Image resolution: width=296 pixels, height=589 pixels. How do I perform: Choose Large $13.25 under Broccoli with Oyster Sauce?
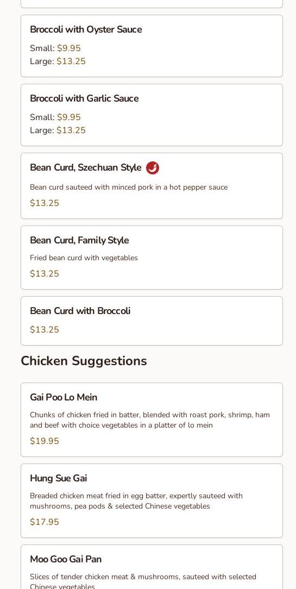point(58,61)
